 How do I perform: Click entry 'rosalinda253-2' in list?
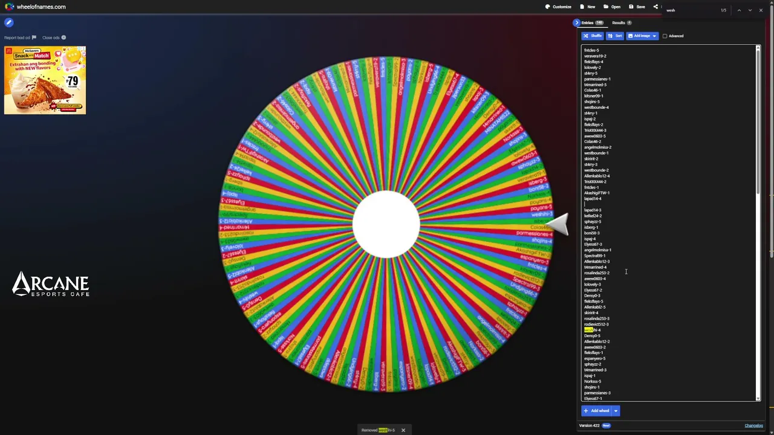pos(597,273)
